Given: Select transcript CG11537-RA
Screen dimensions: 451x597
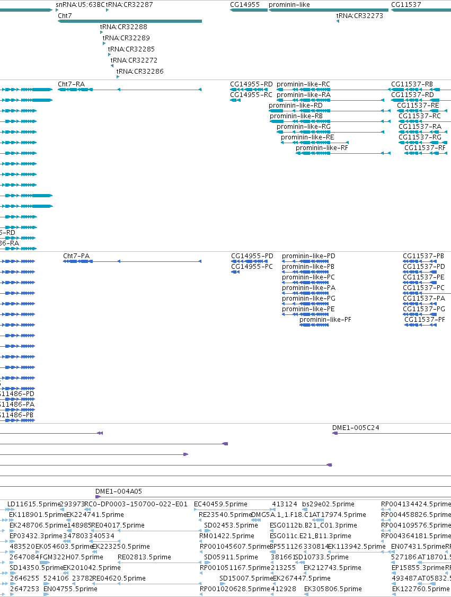Looking at the screenshot, I should 420,127.
